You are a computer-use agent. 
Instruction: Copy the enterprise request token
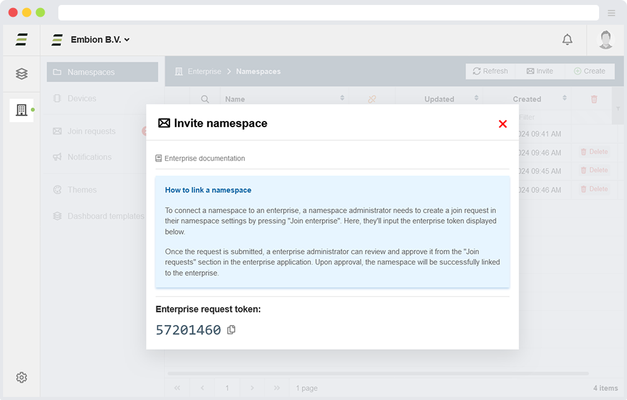pyautogui.click(x=232, y=330)
